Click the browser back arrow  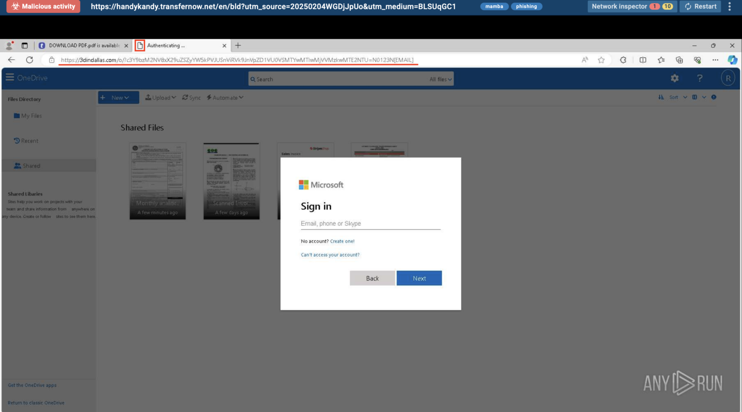[12, 60]
